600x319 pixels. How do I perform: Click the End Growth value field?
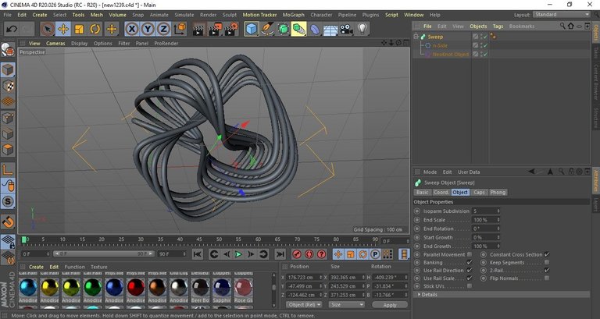(x=486, y=246)
